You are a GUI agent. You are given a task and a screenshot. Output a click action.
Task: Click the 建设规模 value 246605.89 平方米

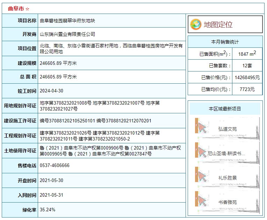coord(58,63)
